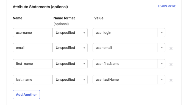This screenshot has width=189, height=105.
Task: Open Name format dropdown for last_name
Action: pyautogui.click(x=70, y=80)
